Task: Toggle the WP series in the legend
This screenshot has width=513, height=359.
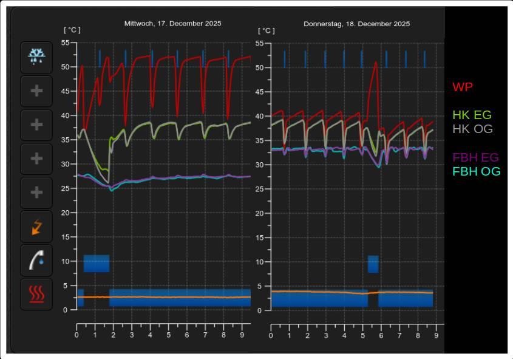Action: pyautogui.click(x=462, y=87)
